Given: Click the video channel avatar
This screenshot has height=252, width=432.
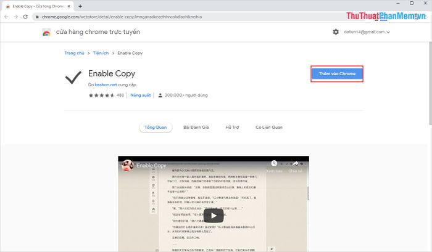Looking at the screenshot, I should click(x=128, y=165).
